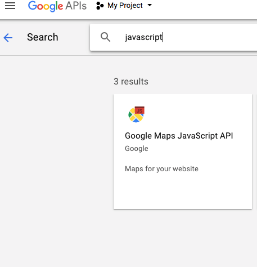Click the My Project dots icon
The height and width of the screenshot is (267, 257).
coord(100,6)
